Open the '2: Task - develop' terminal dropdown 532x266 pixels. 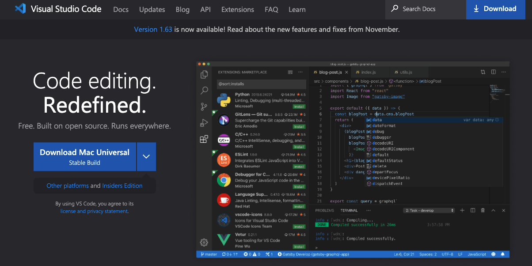pos(429,210)
